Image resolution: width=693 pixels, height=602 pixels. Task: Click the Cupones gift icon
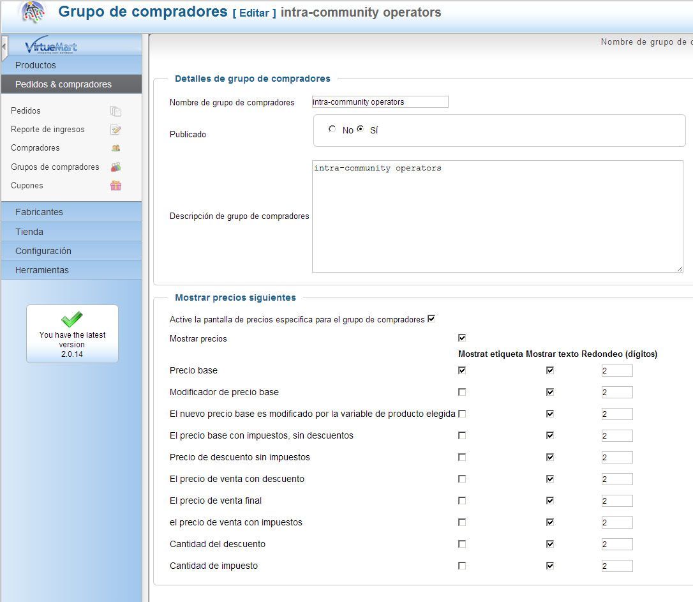click(115, 186)
